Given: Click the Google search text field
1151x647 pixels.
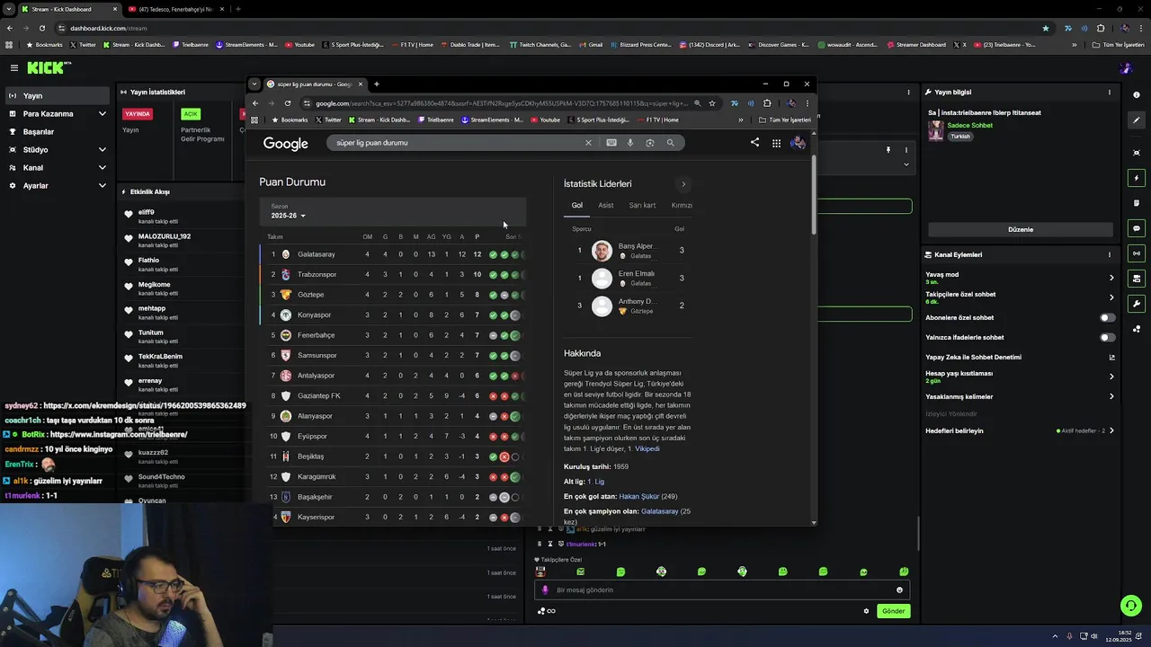Looking at the screenshot, I should pyautogui.click(x=459, y=143).
